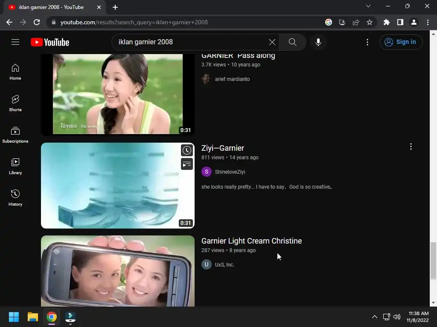Close the iklan garnier 2008 tab
The height and width of the screenshot is (327, 437).
pyautogui.click(x=99, y=7)
